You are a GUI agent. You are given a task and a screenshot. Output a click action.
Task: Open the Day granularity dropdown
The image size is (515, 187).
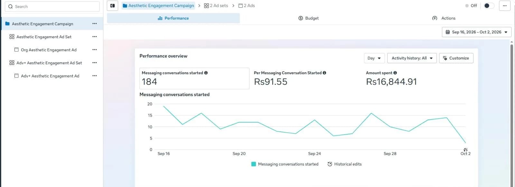point(374,58)
